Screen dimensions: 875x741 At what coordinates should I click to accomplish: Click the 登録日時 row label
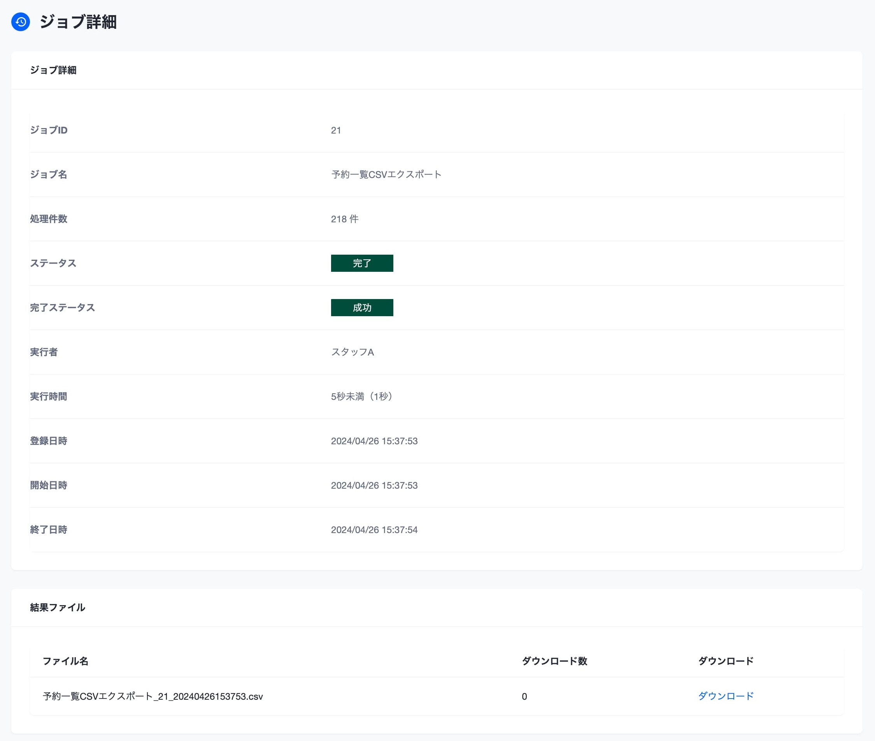click(x=48, y=441)
